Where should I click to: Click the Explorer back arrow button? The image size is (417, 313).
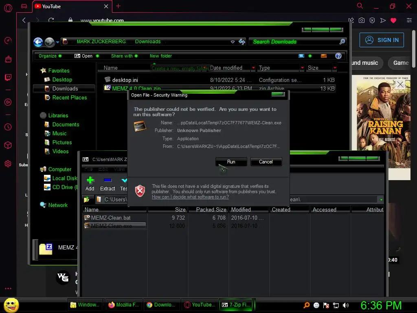[x=38, y=42]
